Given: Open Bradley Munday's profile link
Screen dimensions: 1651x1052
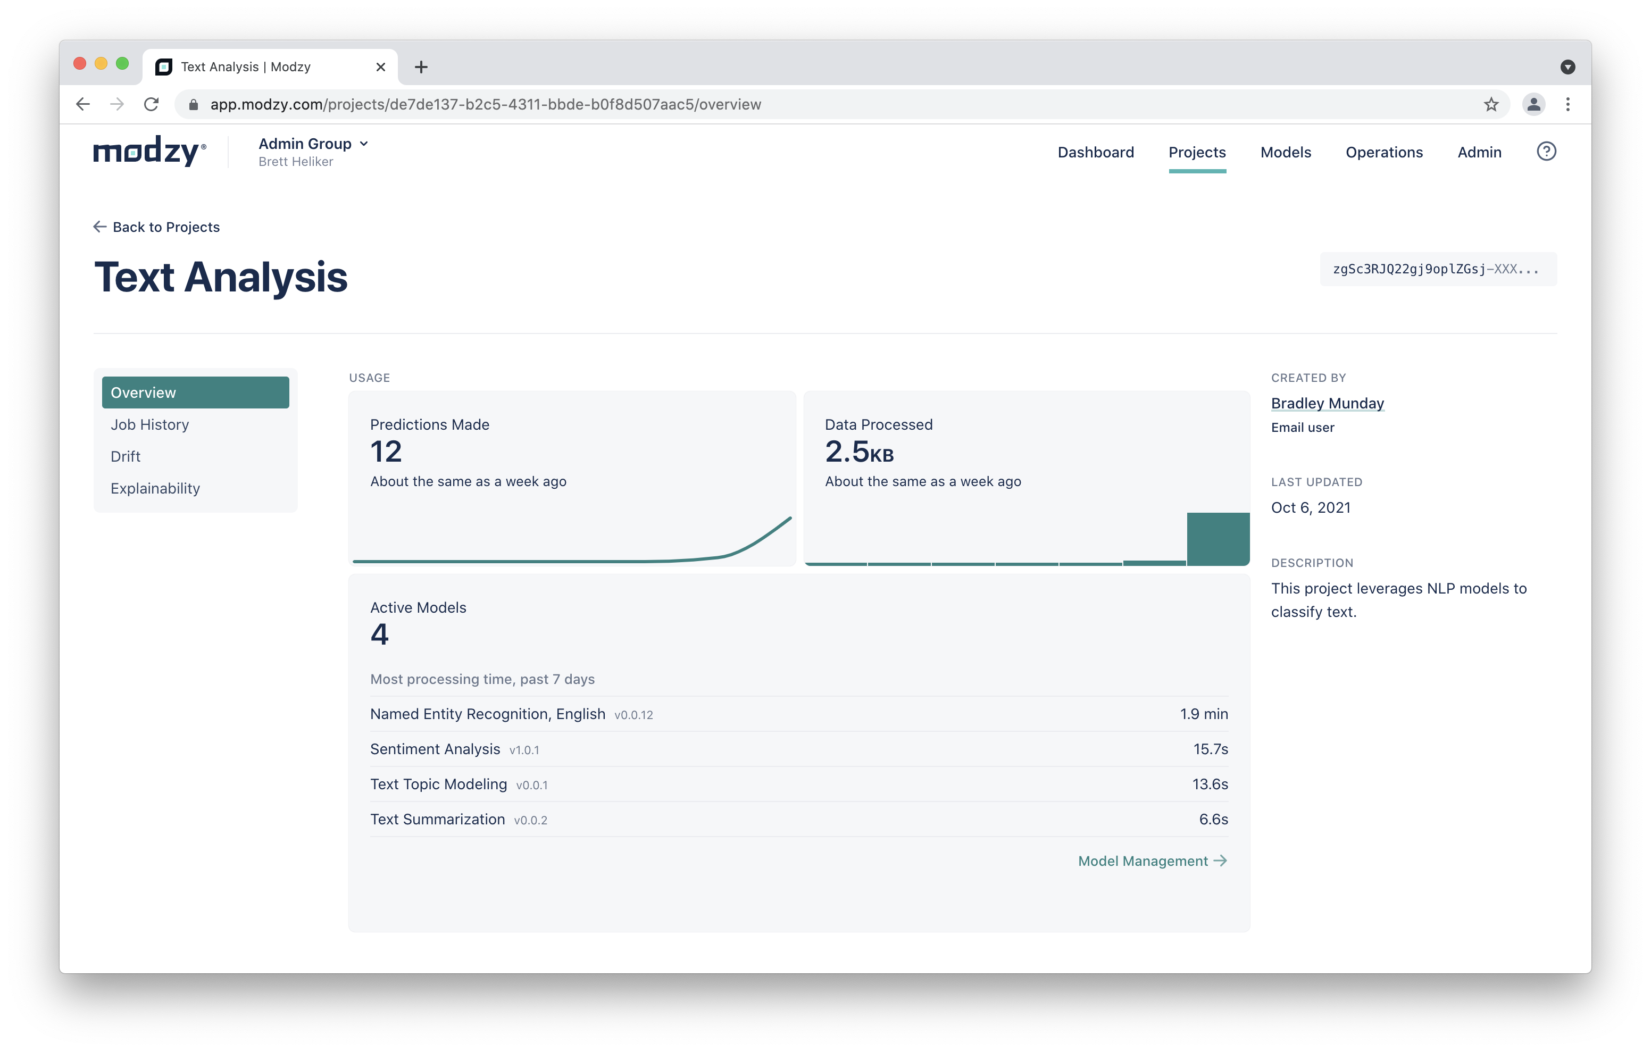Looking at the screenshot, I should pos(1327,403).
